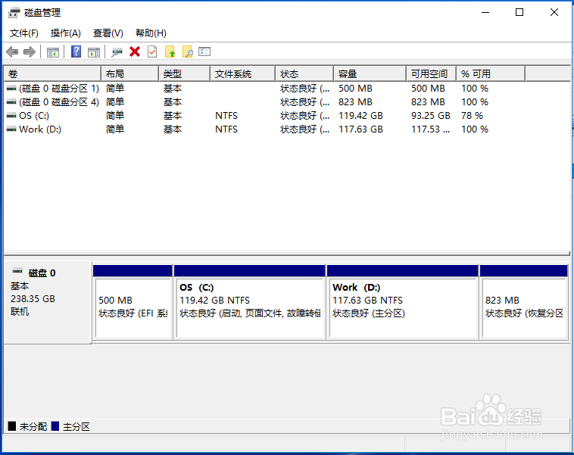
Task: Click the 93.25 GB free space cell
Action: (x=430, y=116)
